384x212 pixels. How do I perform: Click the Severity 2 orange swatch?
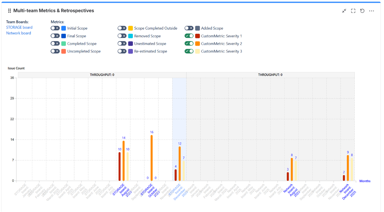tap(198, 43)
